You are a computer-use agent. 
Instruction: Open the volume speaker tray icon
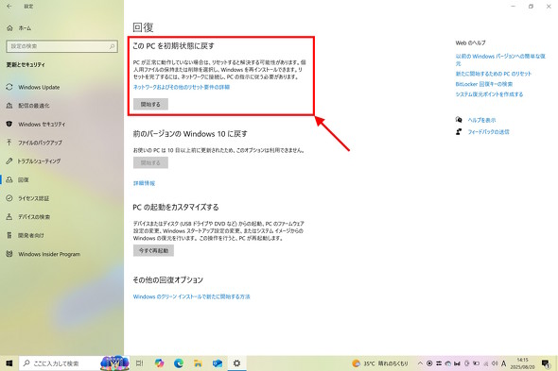[x=495, y=363]
